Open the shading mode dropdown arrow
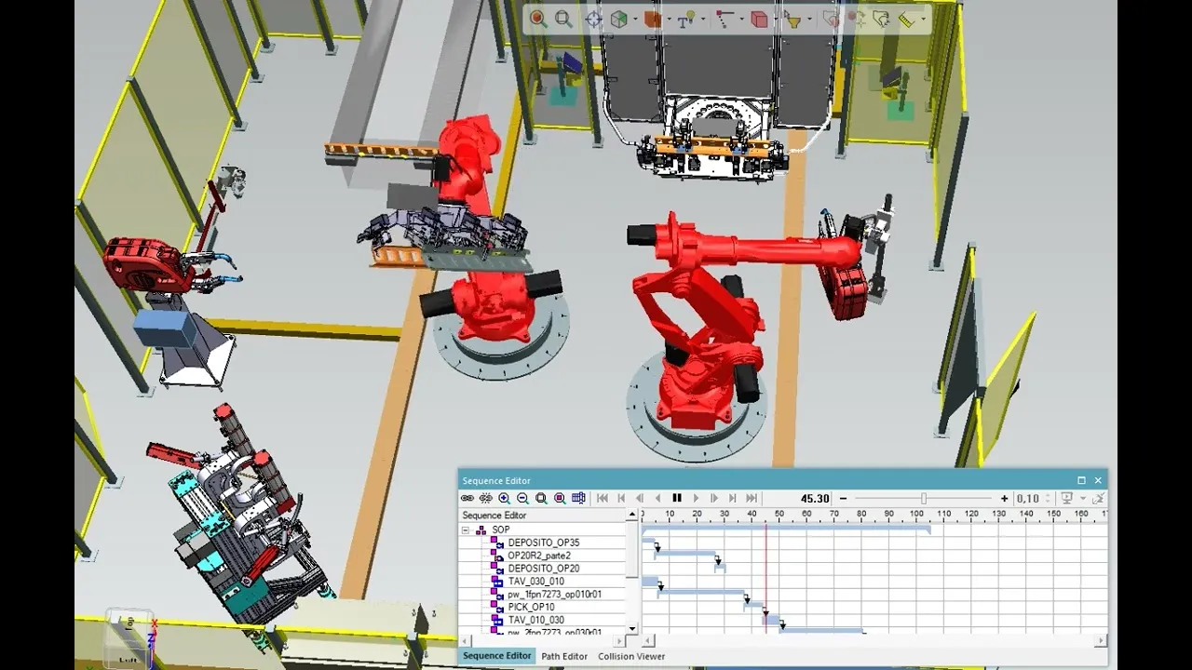The height and width of the screenshot is (670, 1192). click(x=669, y=19)
